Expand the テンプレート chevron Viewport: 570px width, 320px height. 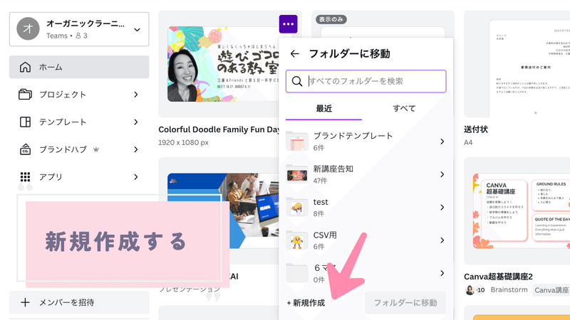tap(136, 122)
